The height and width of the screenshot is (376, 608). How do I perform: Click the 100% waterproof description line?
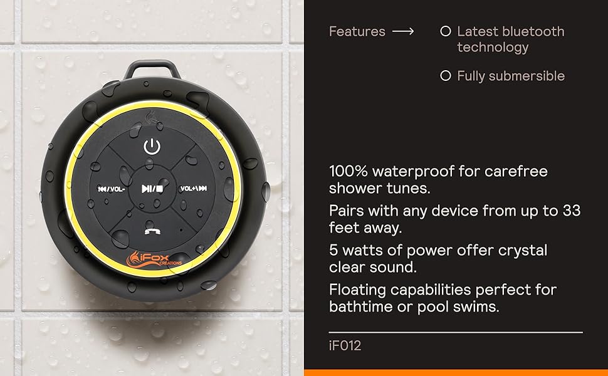438,179
